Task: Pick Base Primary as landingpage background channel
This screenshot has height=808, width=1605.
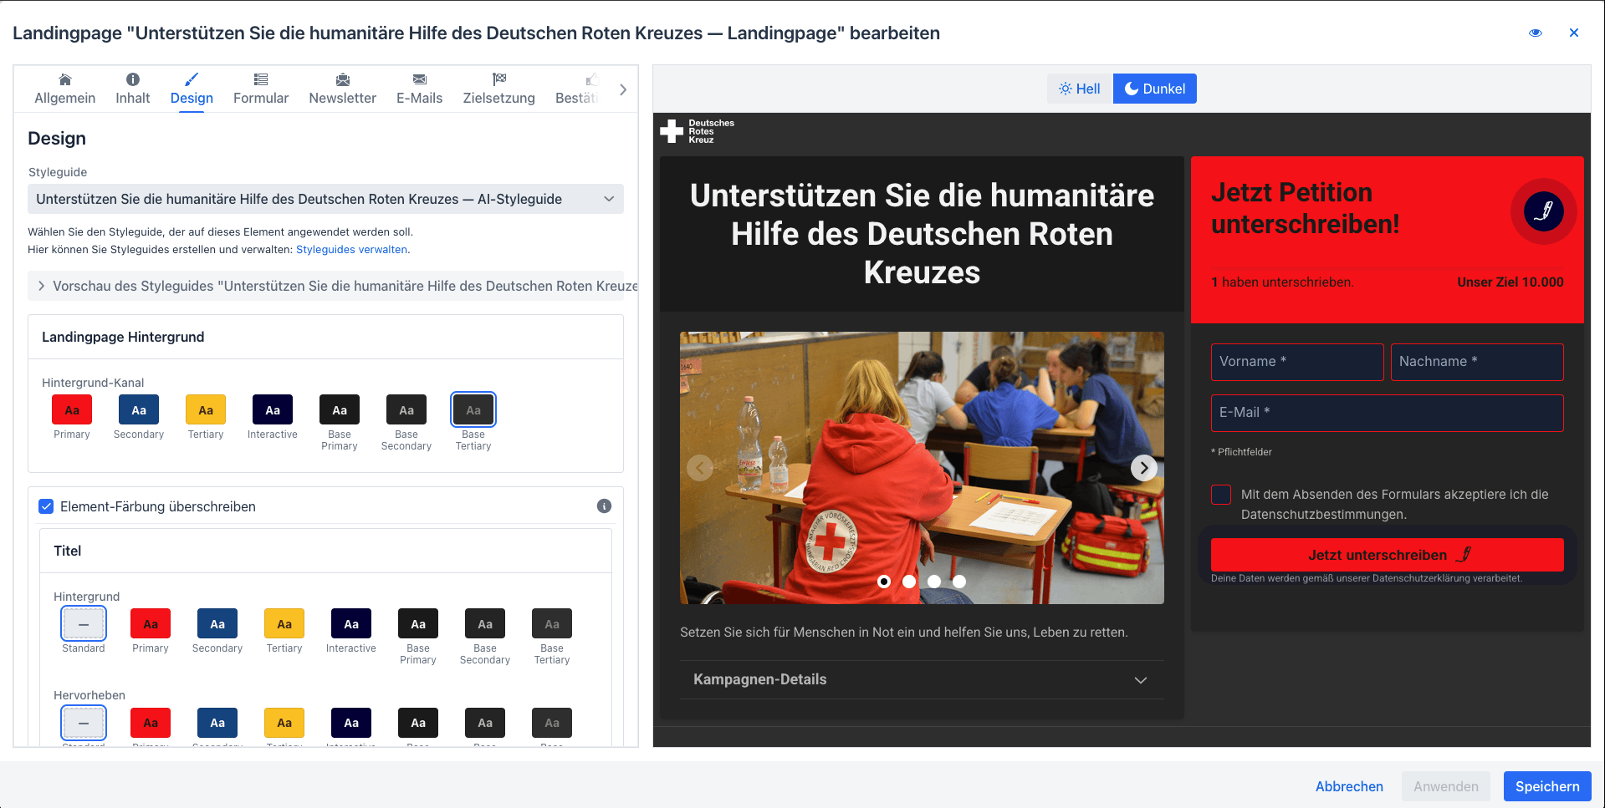Action: (x=340, y=410)
